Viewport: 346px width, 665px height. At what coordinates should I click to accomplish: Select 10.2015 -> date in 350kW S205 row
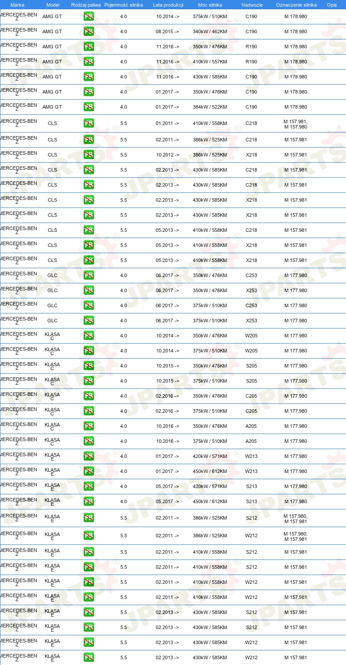(x=167, y=366)
